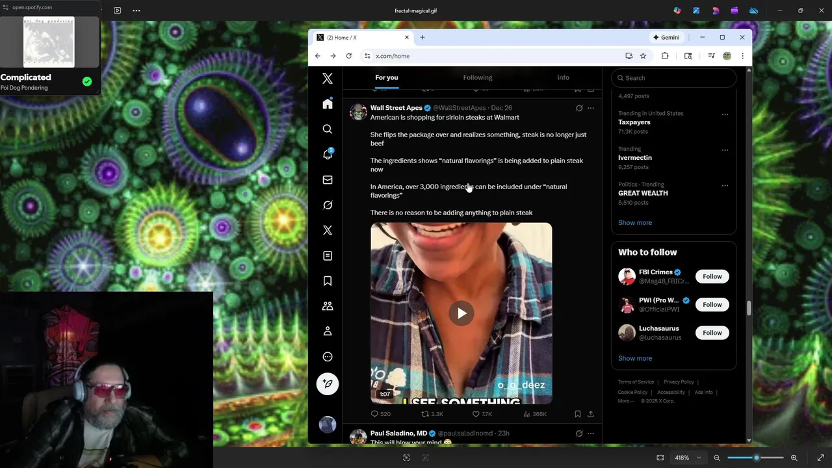Close the Home / X tab
Screen dimensions: 832x468
[x=407, y=38]
